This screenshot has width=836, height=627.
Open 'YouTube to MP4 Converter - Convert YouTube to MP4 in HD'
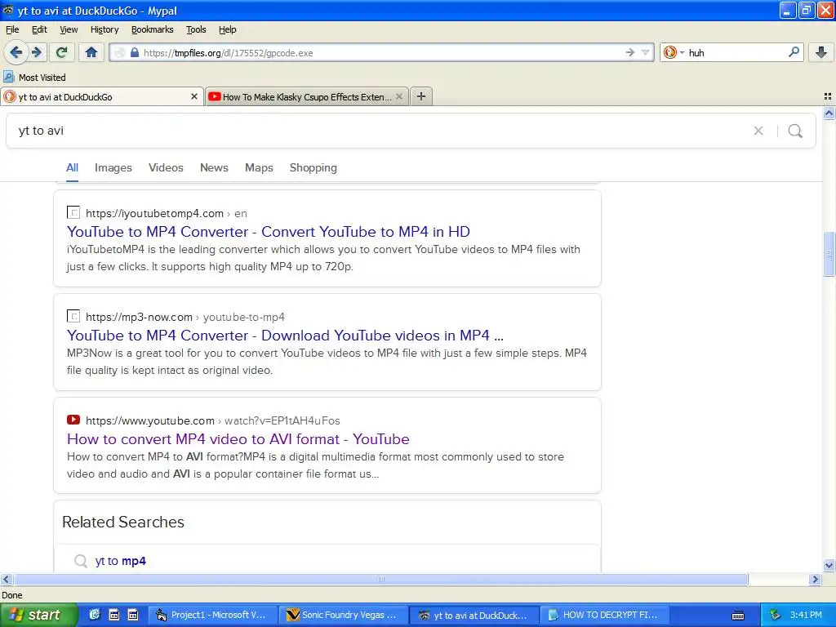(x=269, y=231)
